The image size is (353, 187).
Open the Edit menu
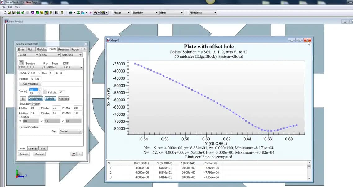tap(10, 7)
